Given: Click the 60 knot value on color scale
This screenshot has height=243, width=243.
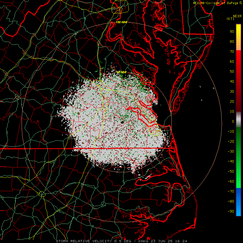Looking at the screenshot, I should pos(232,62).
